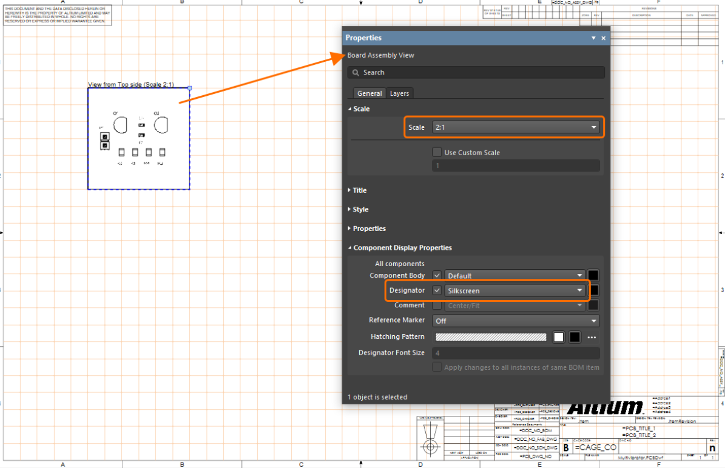Expand the Title section
The width and height of the screenshot is (725, 468).
point(359,190)
